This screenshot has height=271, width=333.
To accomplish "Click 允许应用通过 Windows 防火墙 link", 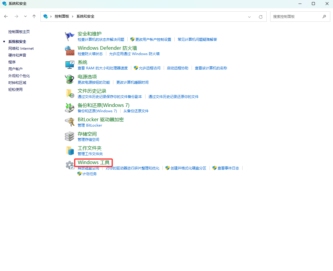I will coord(134,54).
